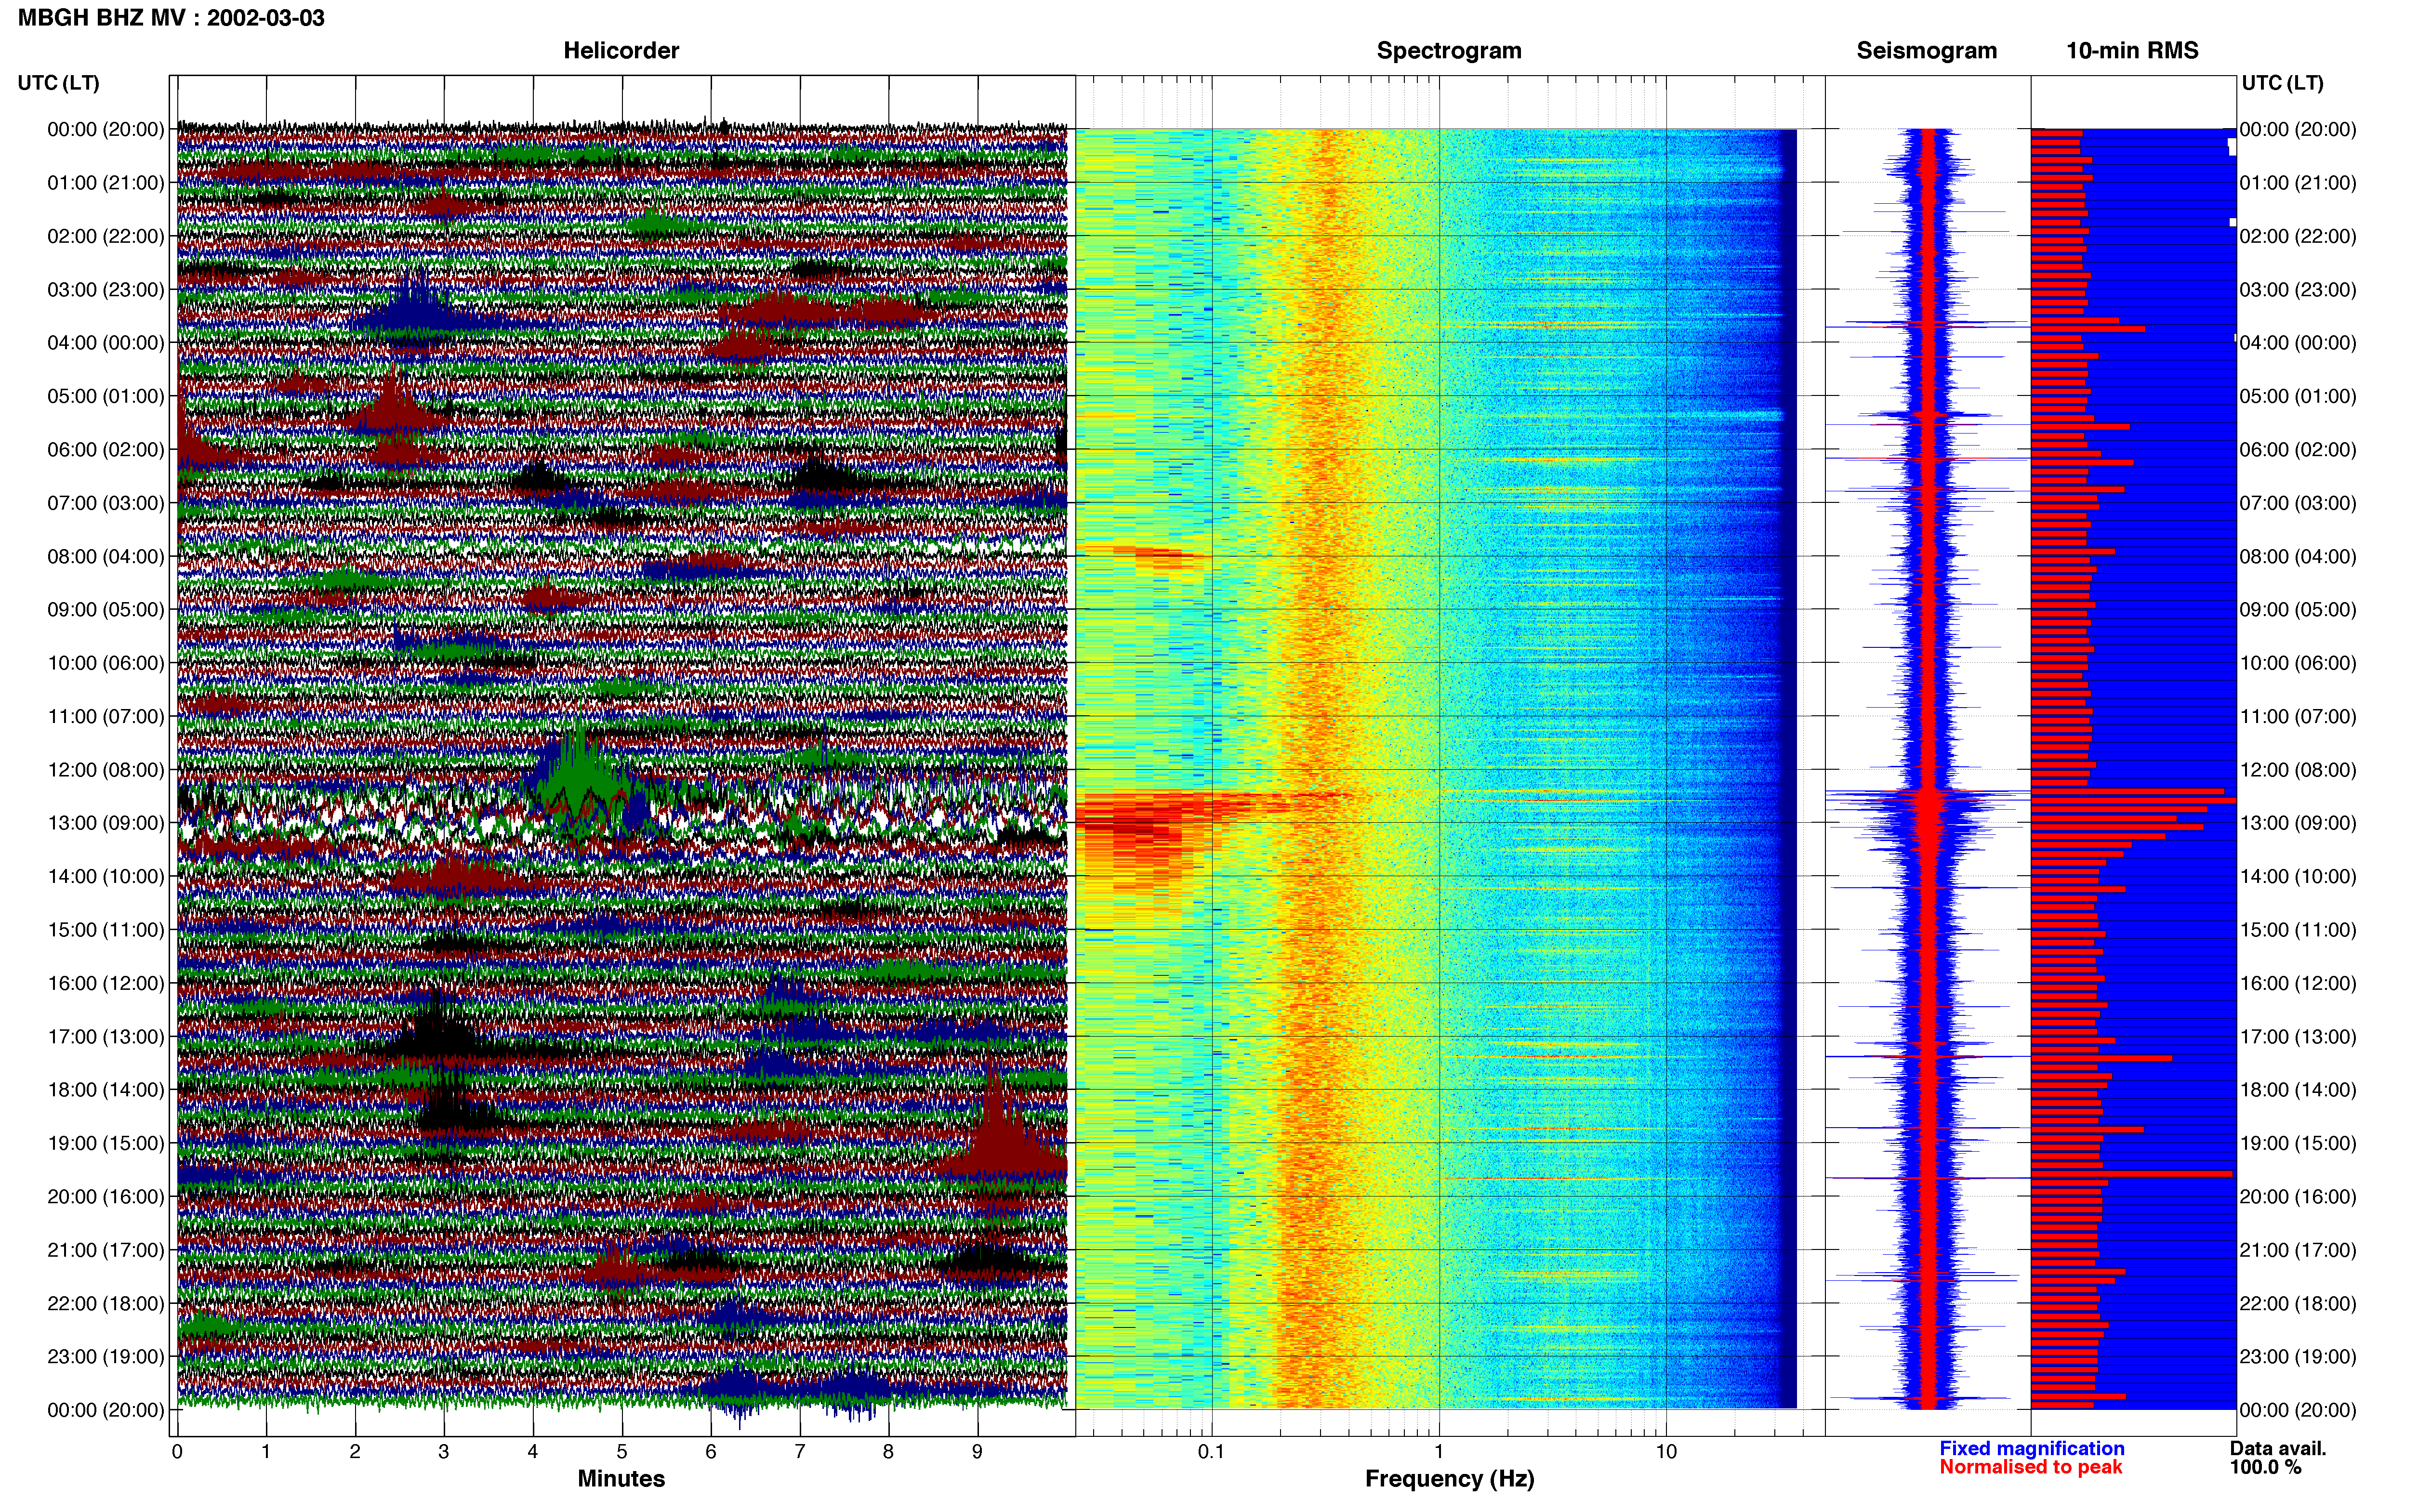
Task: Click the 'MBGH BHZ MV : 2002-03-03' title
Action: click(x=171, y=18)
